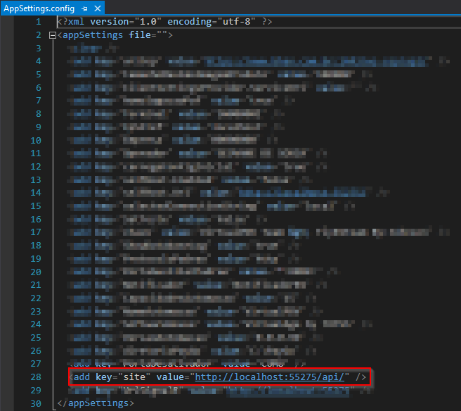Click the appSettings file opening tag
This screenshot has width=461, height=411.
115,35
